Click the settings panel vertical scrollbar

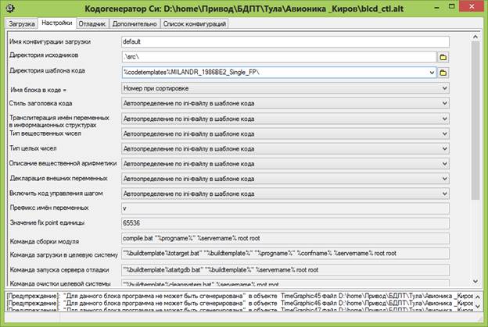[x=474, y=156]
